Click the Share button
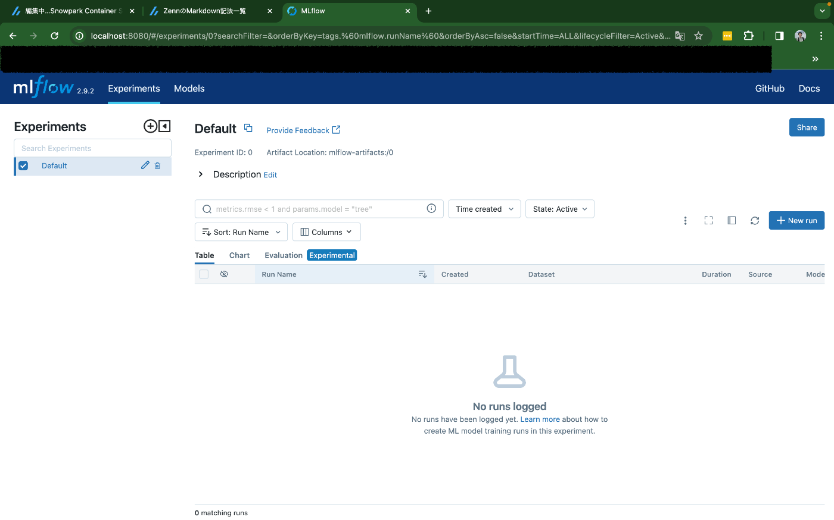 point(807,127)
